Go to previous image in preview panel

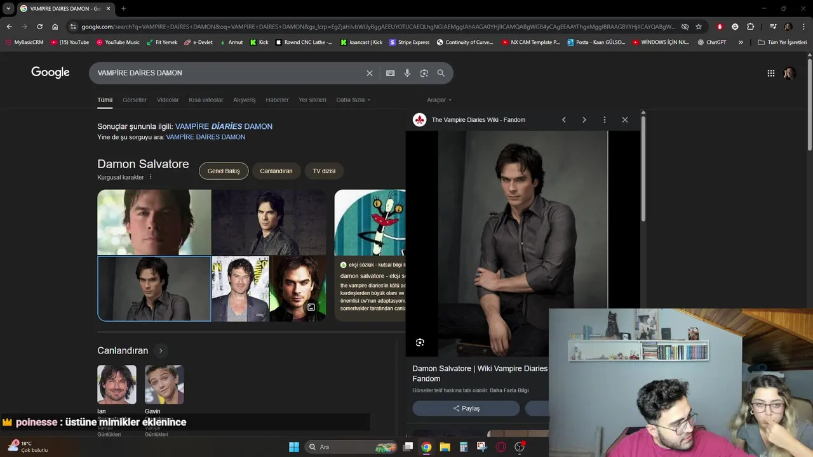(563, 119)
